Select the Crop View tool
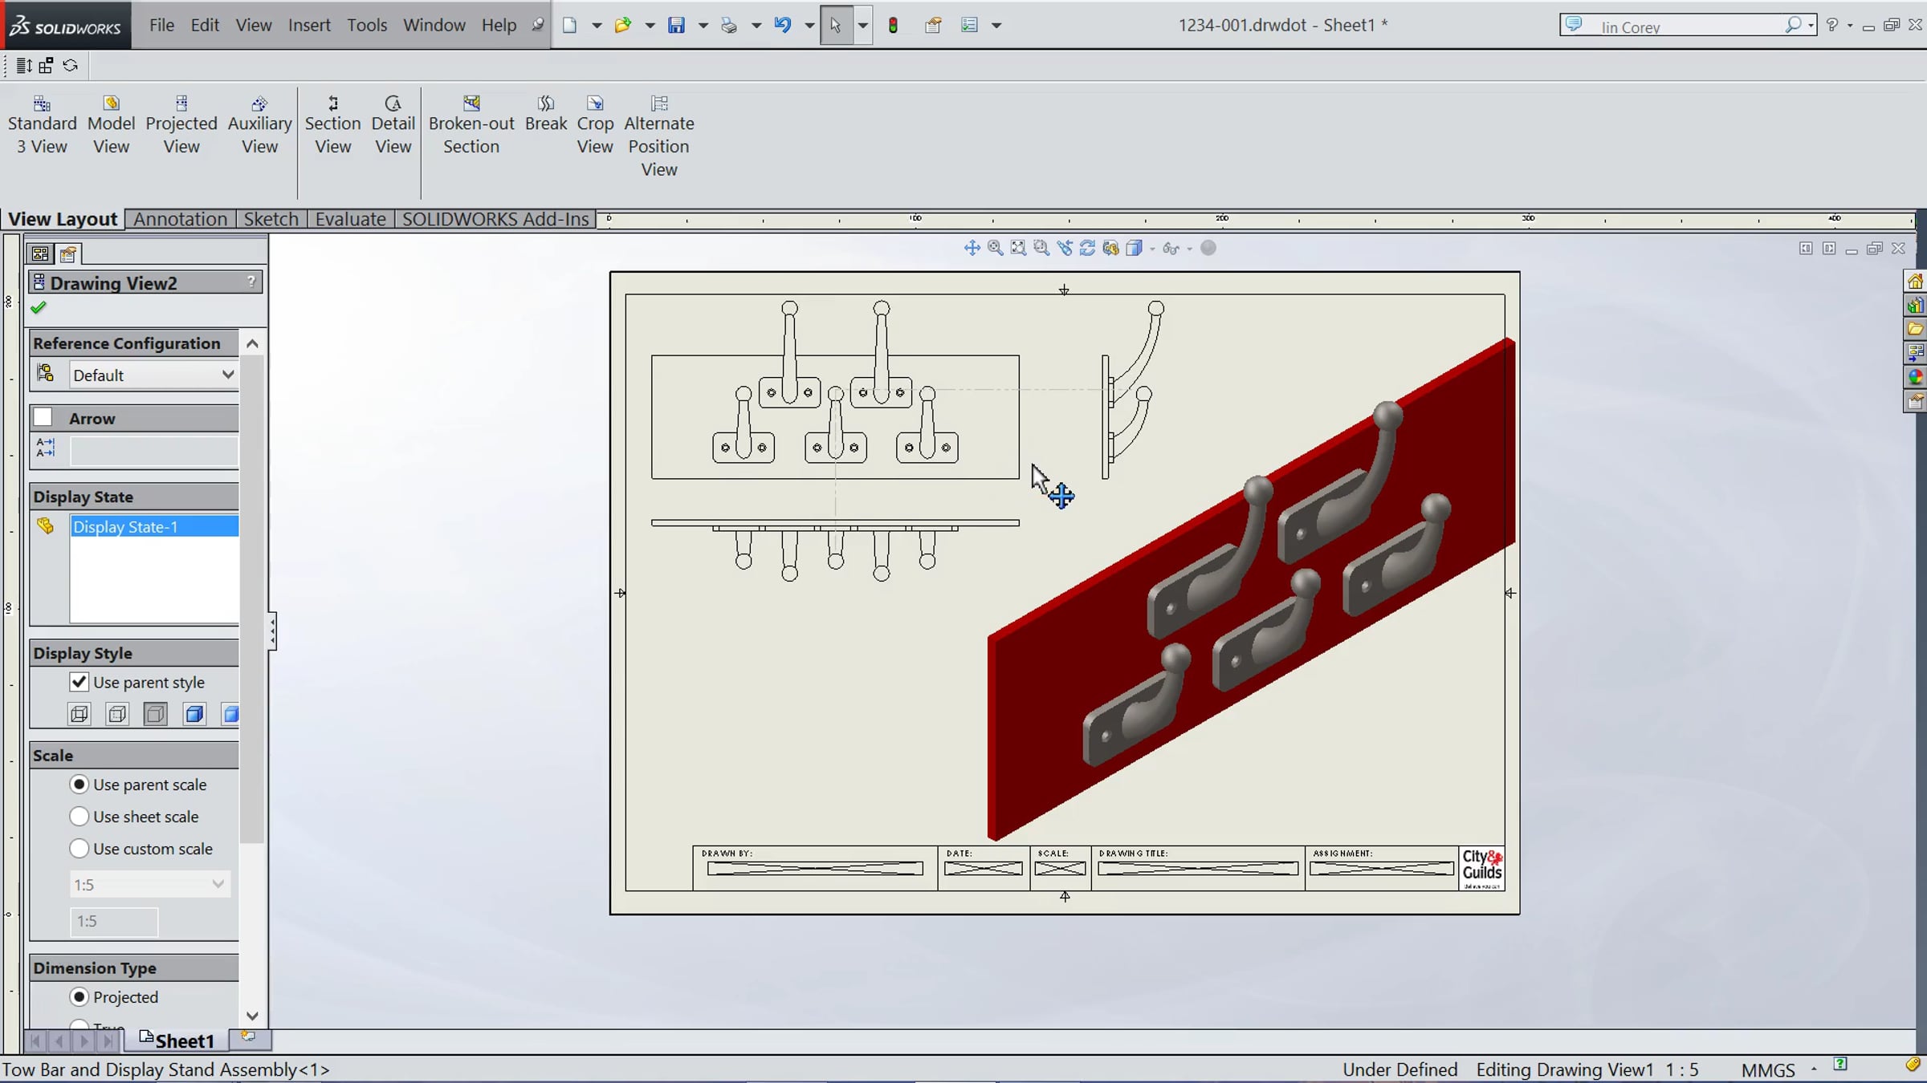1927x1083 pixels. pos(595,124)
